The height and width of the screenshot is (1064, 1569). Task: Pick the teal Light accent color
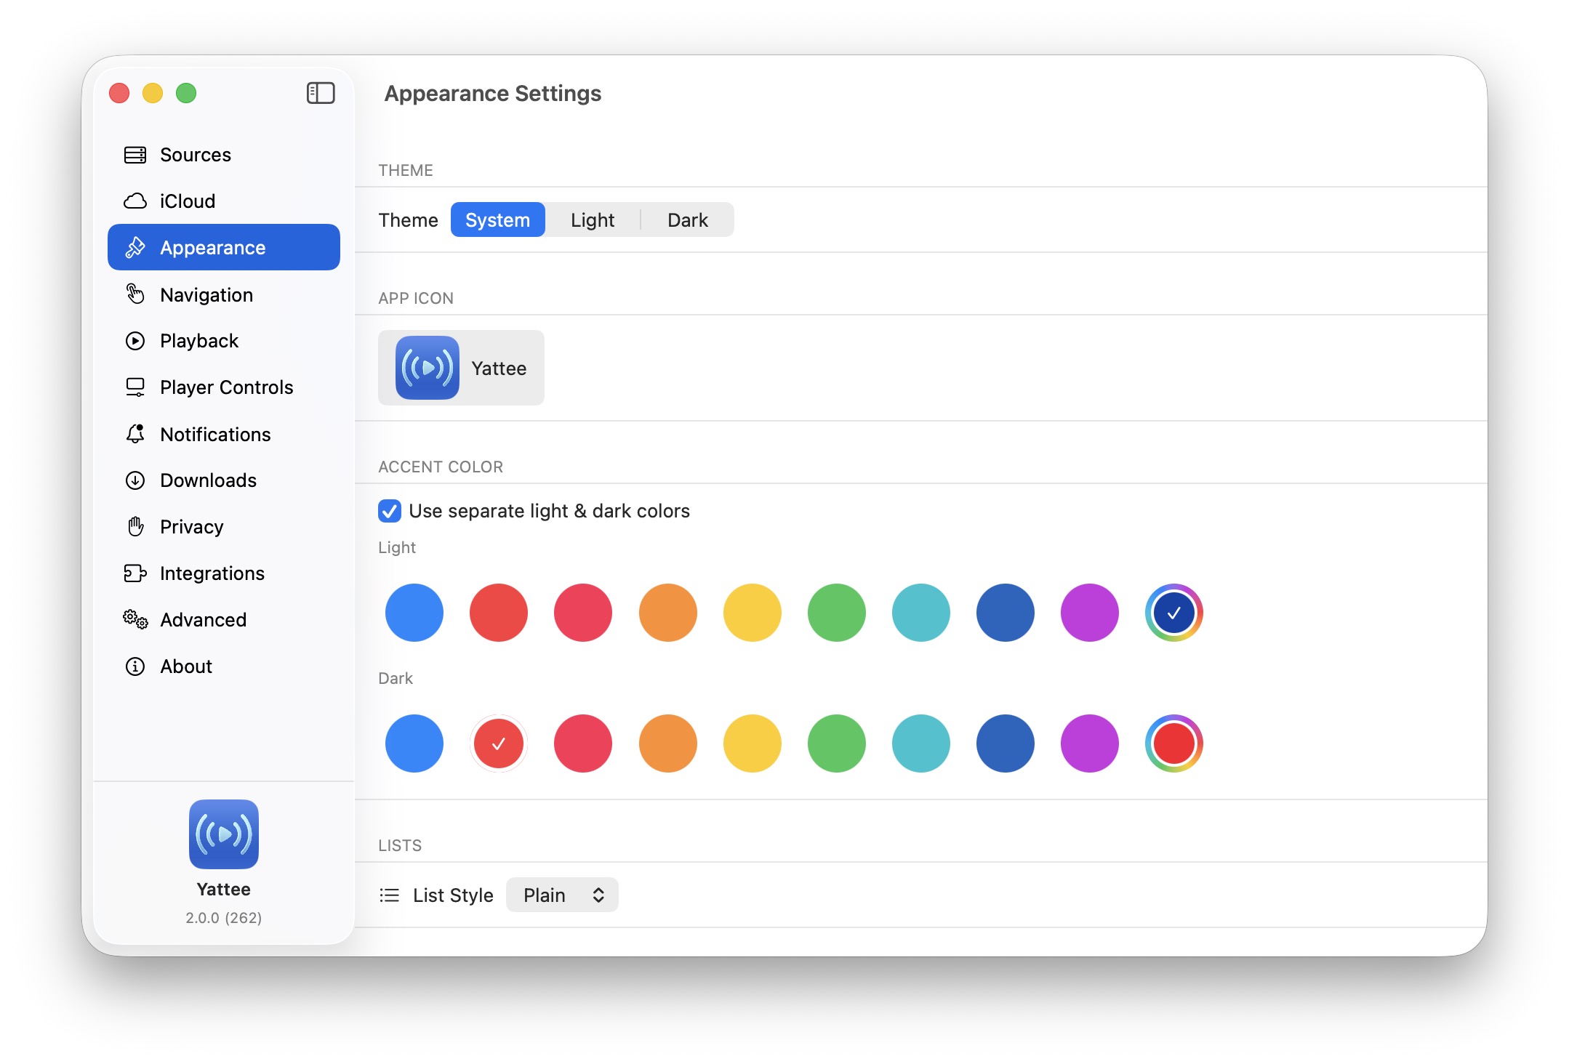click(x=921, y=613)
